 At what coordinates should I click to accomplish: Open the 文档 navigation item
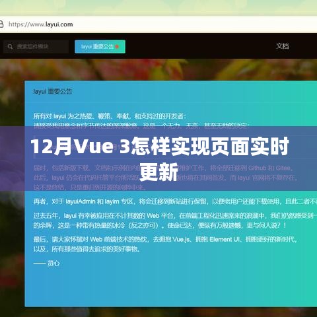point(283,46)
